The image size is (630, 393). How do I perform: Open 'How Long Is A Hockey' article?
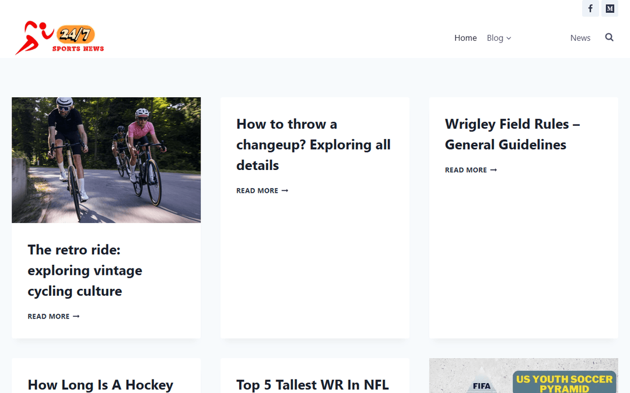coord(100,385)
